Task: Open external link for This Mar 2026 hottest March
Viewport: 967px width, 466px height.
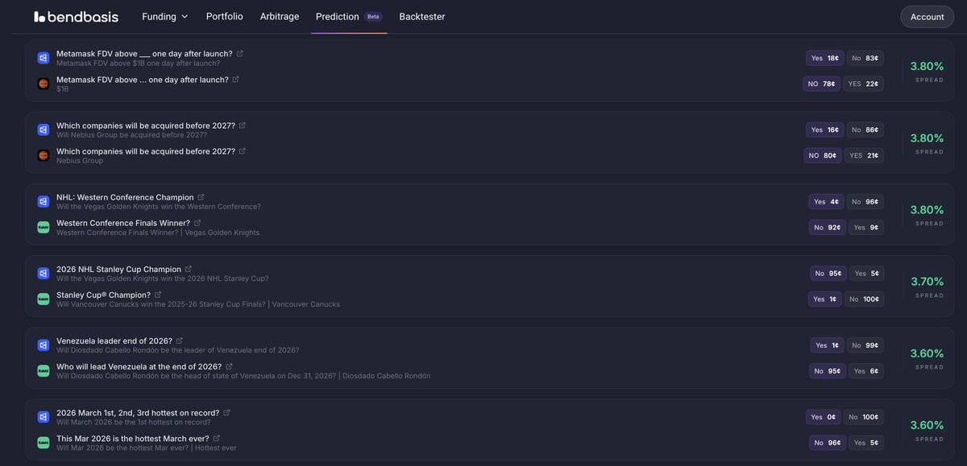Action: pyautogui.click(x=217, y=439)
